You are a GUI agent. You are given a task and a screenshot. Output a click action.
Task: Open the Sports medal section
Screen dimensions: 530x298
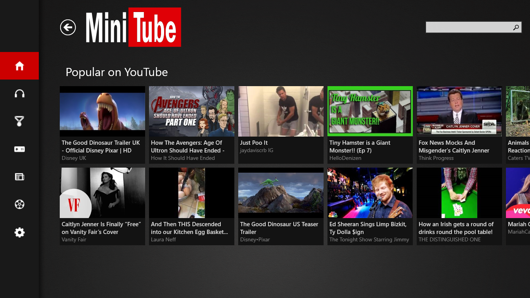(19, 121)
